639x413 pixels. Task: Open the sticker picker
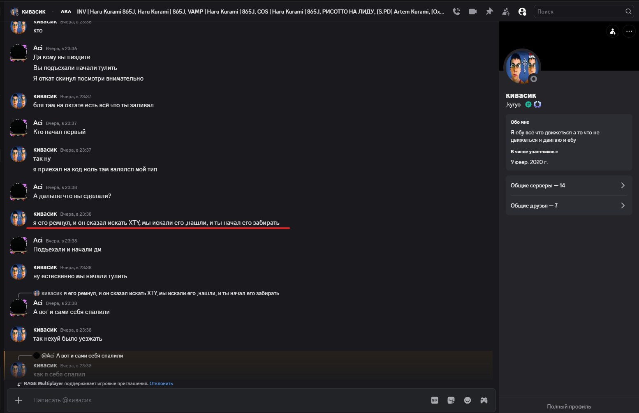click(x=451, y=400)
